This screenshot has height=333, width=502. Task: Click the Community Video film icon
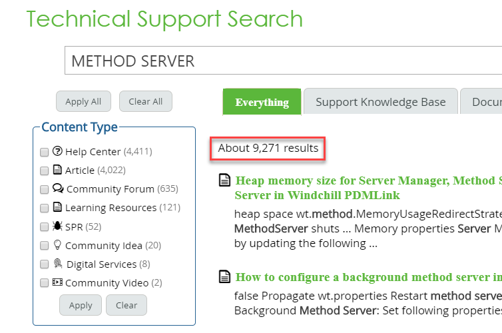[57, 282]
